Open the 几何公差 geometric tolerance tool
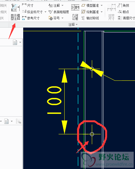 (75, 12)
